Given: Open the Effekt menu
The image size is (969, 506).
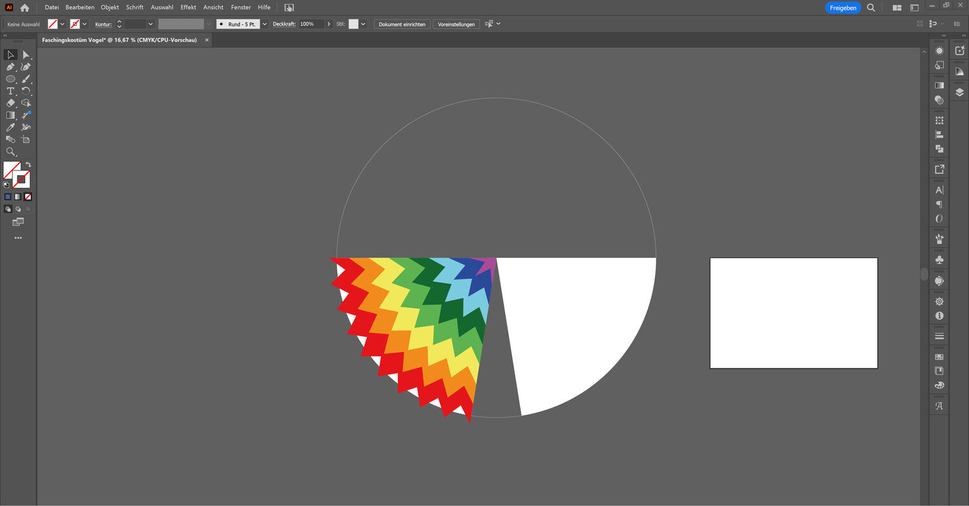Looking at the screenshot, I should click(x=189, y=8).
